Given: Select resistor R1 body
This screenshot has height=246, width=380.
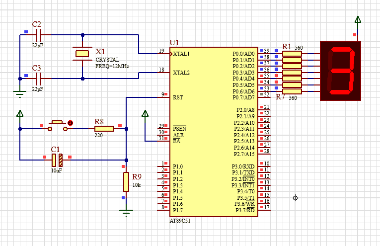Looking at the screenshot, I should [292, 54].
